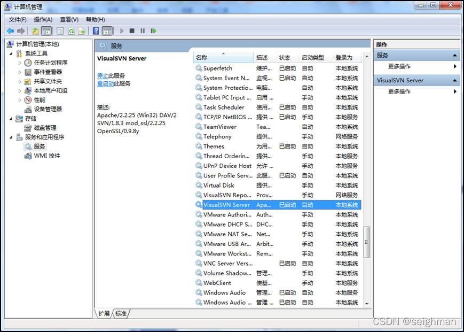
Task: Collapse the 服务和应用程序 tree node
Action: (x=11, y=137)
